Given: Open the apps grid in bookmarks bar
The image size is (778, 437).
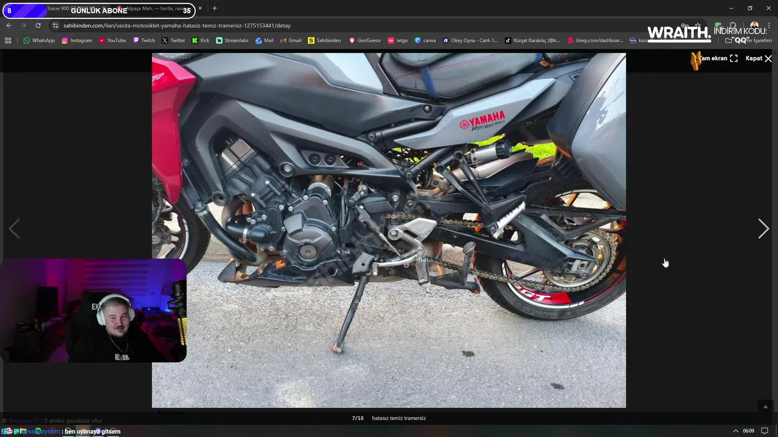Looking at the screenshot, I should point(8,40).
